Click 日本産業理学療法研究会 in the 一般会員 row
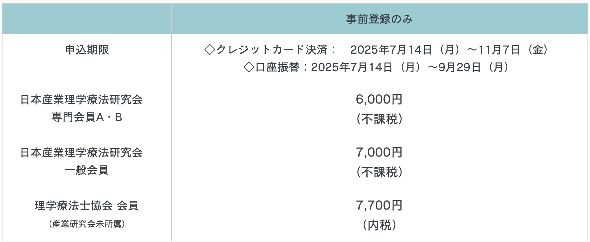Viewport: 590px width, 242px height. [x=81, y=153]
